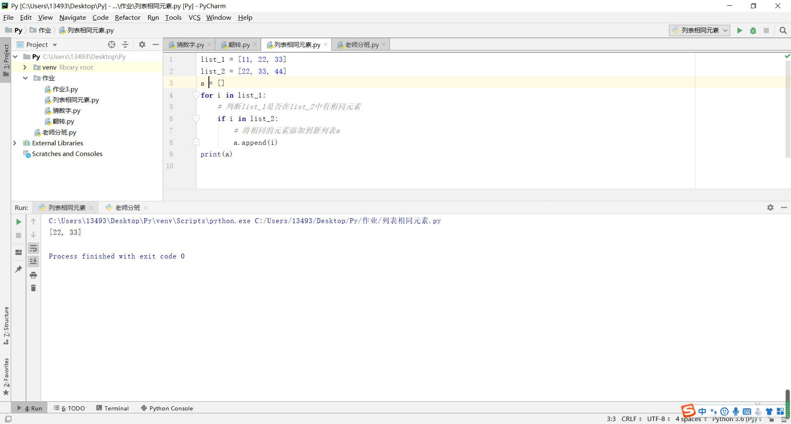Run the current configuration with green play button
The image size is (791, 424).
point(740,30)
